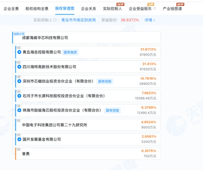
Task: Open the 企业关系 tab
Action: 89,9
